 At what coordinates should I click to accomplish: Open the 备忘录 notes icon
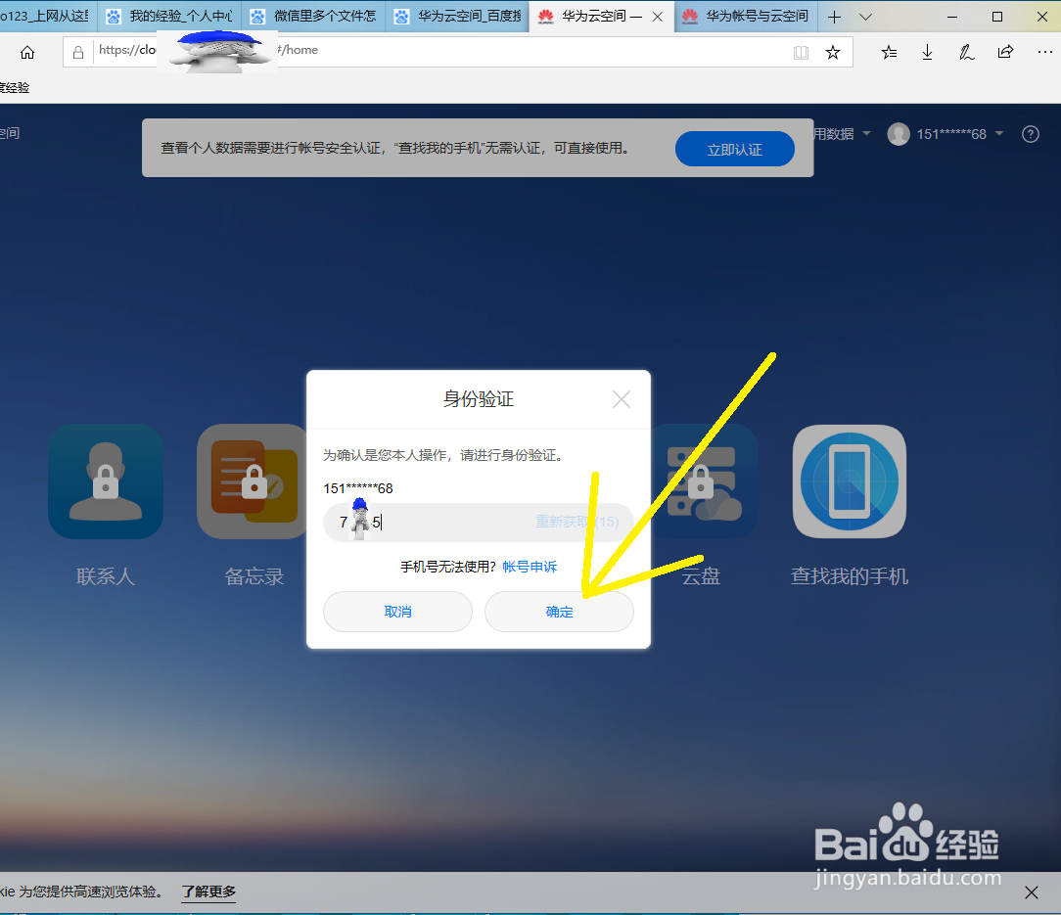click(x=252, y=481)
